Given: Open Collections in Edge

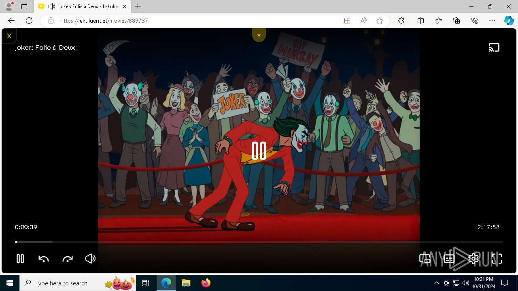Looking at the screenshot, I should click(x=456, y=21).
